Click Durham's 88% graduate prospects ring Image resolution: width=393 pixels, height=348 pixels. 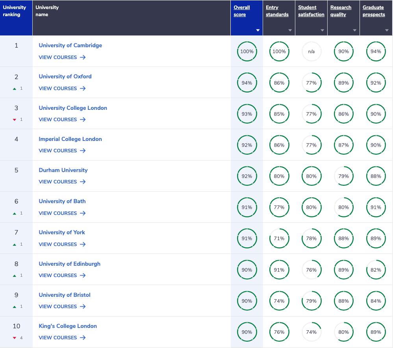[376, 176]
